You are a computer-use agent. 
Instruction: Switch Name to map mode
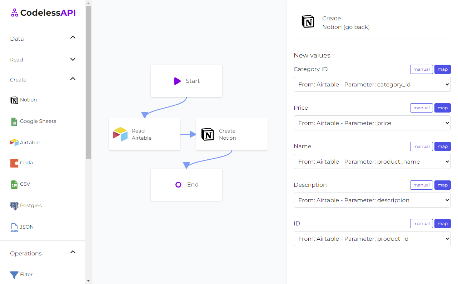[443, 146]
